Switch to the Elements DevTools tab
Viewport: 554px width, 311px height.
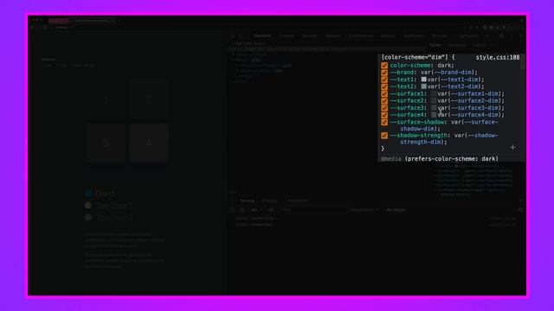coord(262,35)
